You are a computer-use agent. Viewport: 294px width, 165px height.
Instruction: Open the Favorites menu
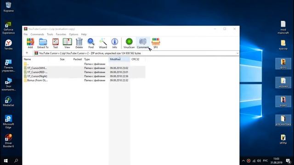(61, 34)
